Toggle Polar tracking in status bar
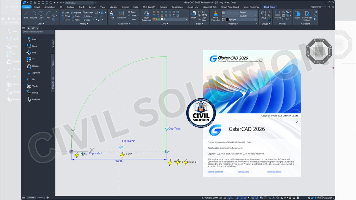Screen dimensions: 356x200 (x=236, y=198)
